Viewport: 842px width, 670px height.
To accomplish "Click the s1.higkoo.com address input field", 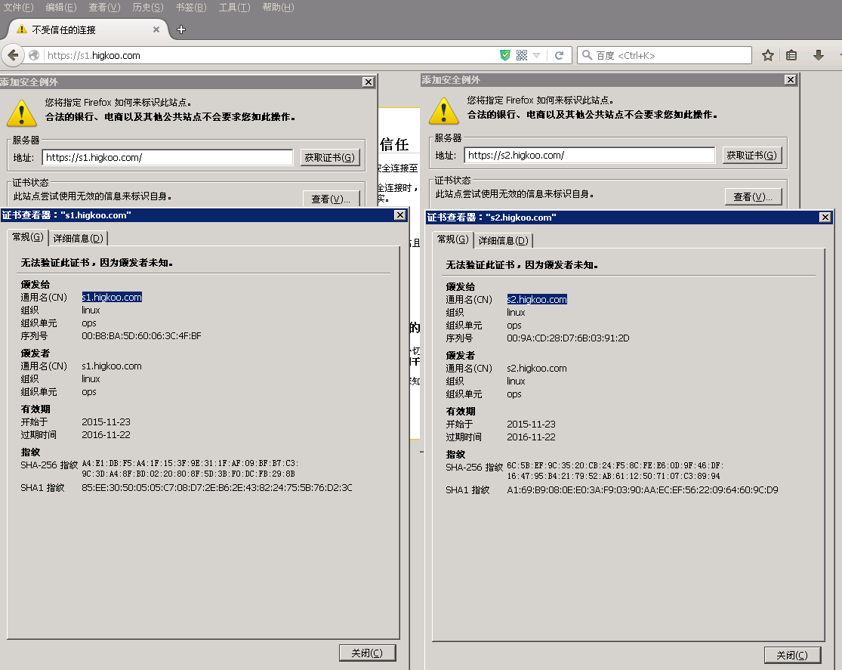I will (x=166, y=157).
